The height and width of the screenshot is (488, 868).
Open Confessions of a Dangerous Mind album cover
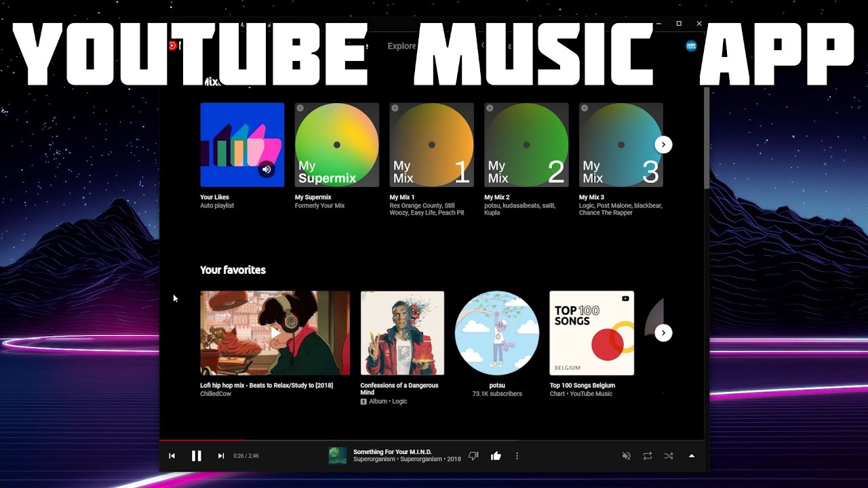pyautogui.click(x=402, y=333)
